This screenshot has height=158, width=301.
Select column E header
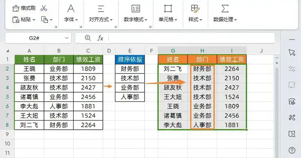[x=130, y=51]
